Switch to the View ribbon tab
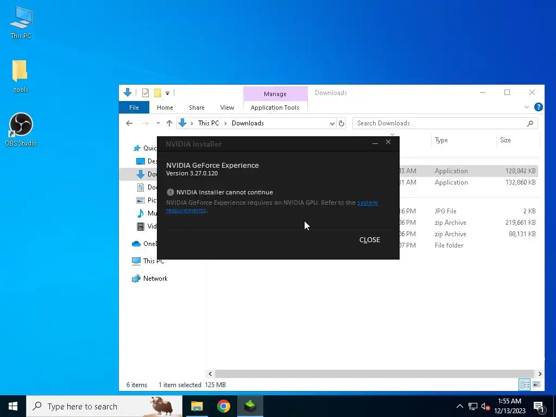556x417 pixels. click(x=227, y=108)
